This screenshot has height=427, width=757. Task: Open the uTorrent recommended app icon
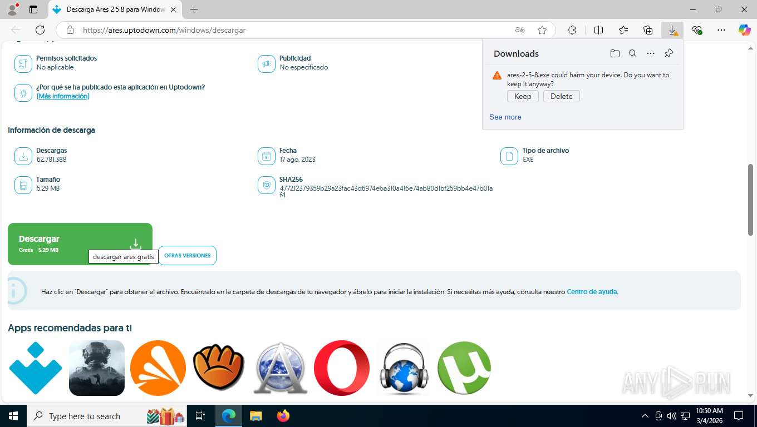[464, 368]
